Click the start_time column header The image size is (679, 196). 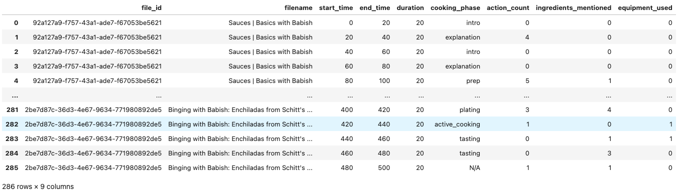click(336, 8)
